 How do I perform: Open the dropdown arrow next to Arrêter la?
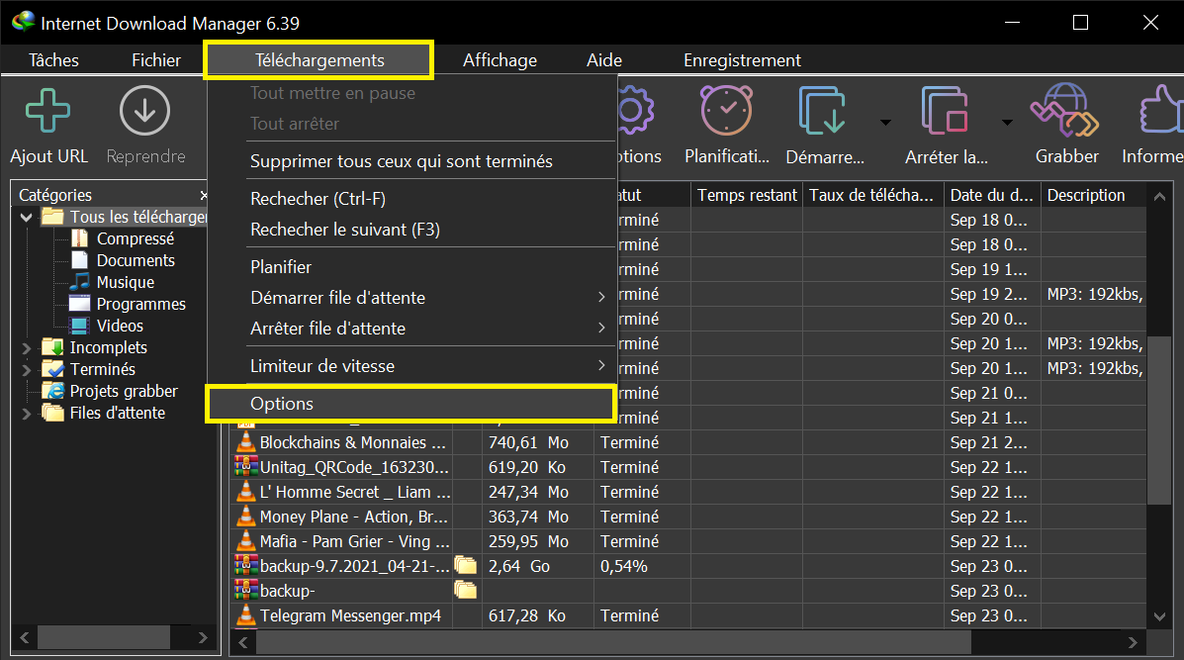point(1006,121)
